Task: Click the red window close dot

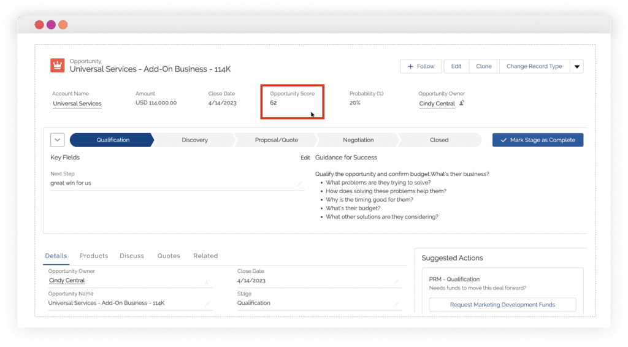Action: point(39,25)
